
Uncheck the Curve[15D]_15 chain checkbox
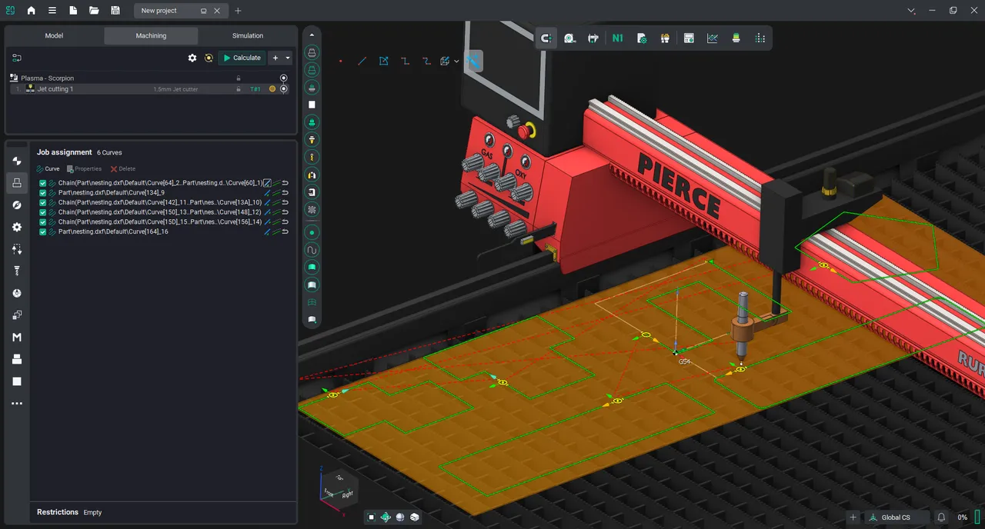(43, 221)
